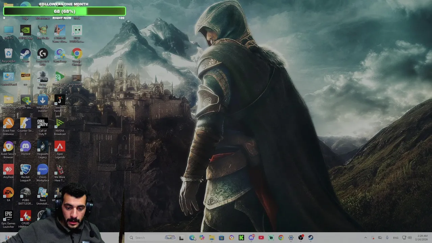Screen dimensions: 432x243
Task: Open the volume speaker tray icon
Action: pyautogui.click(x=410, y=238)
